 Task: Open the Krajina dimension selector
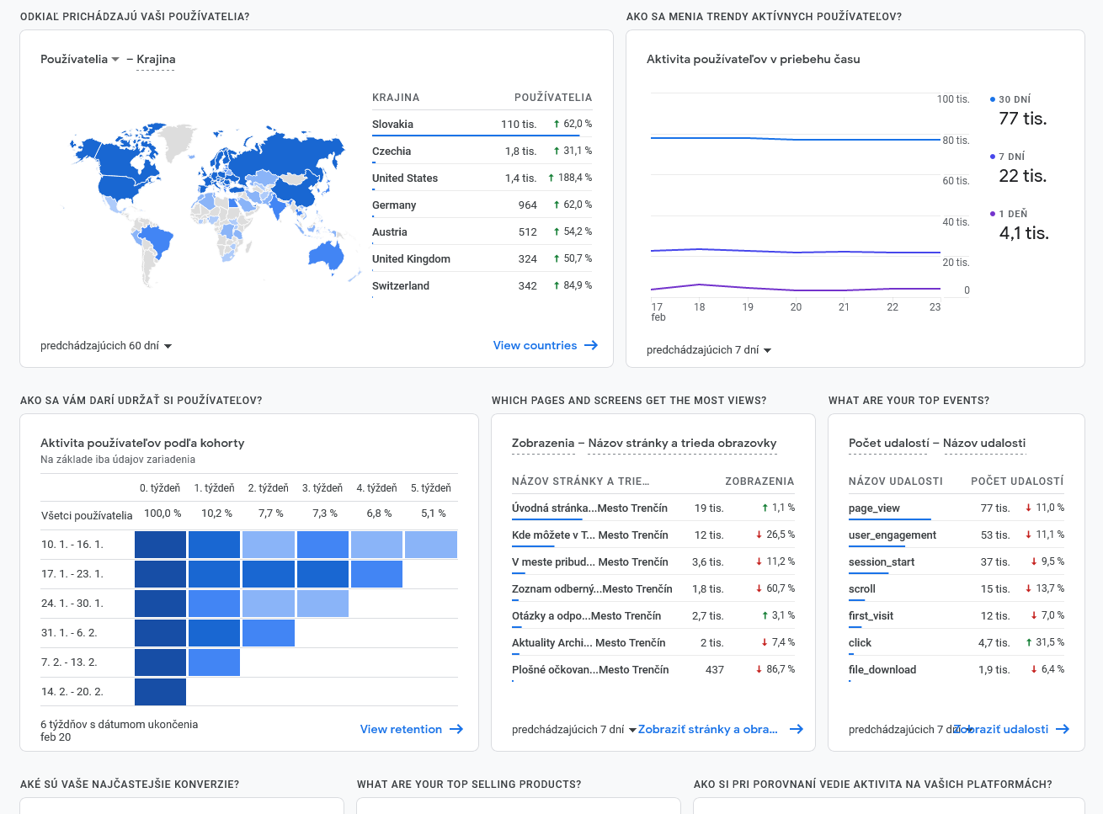156,59
